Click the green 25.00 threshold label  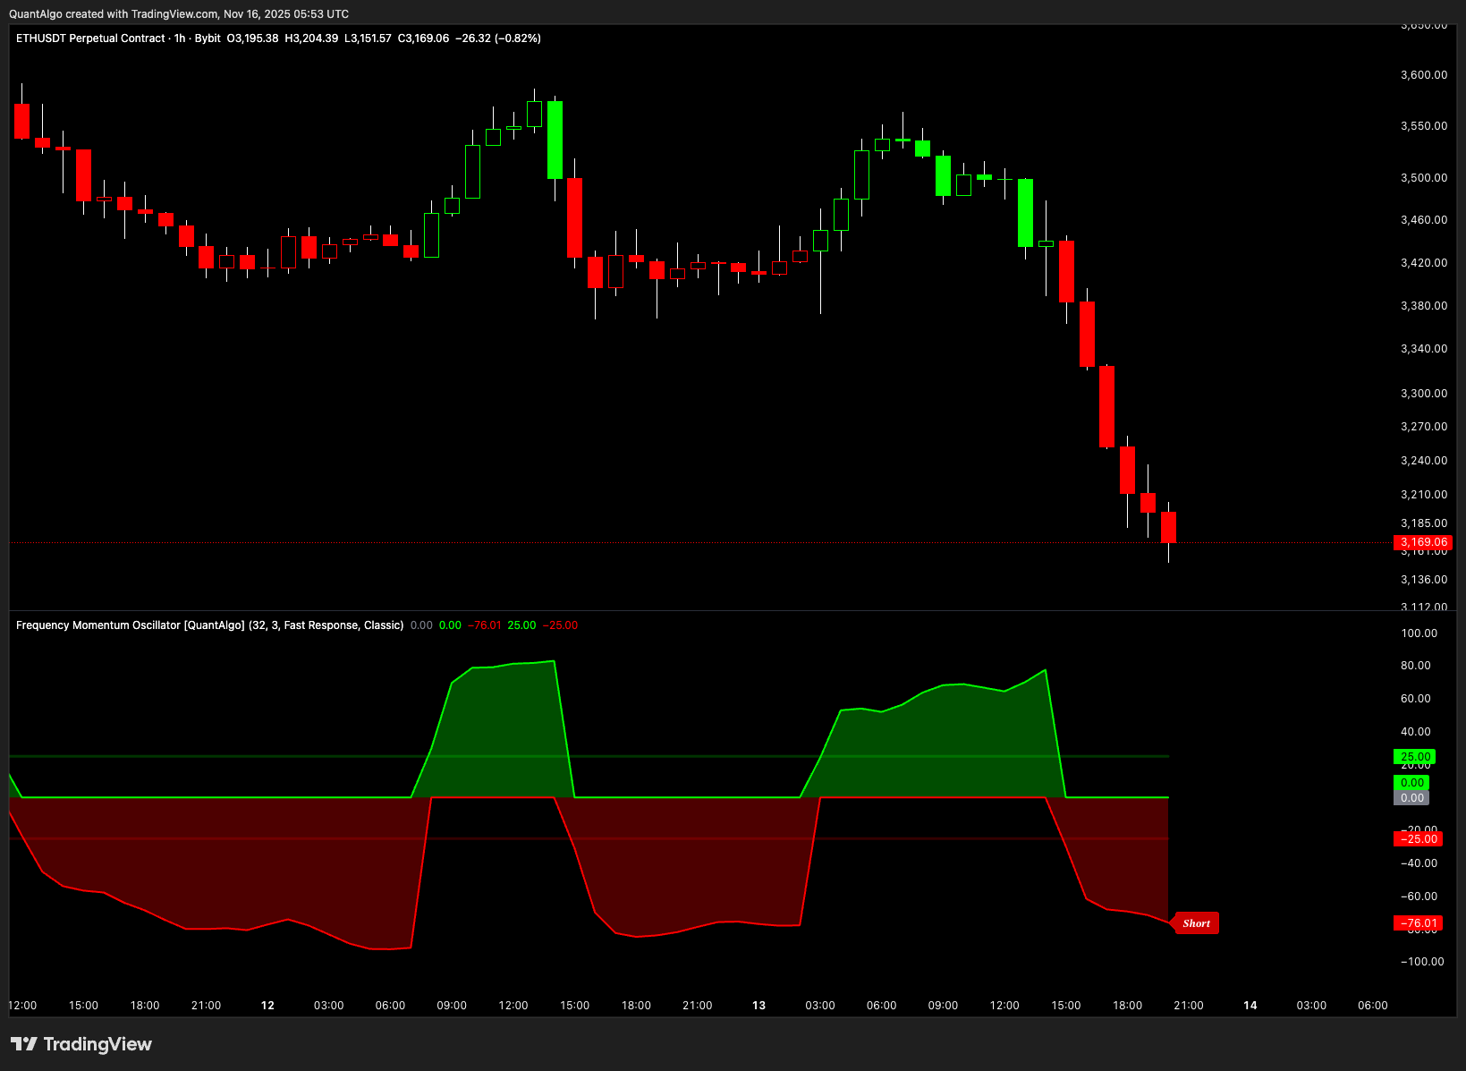pos(1415,757)
